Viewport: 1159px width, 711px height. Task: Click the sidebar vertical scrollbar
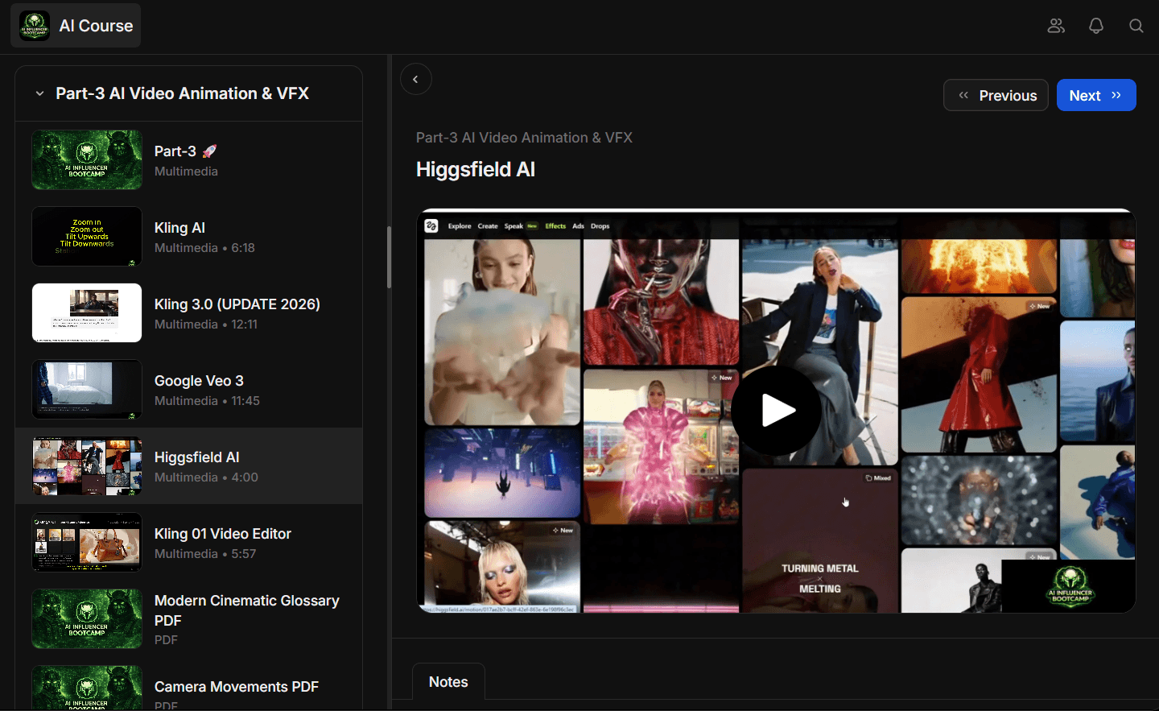[x=389, y=258]
